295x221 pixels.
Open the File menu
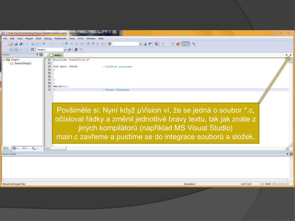click(5, 38)
